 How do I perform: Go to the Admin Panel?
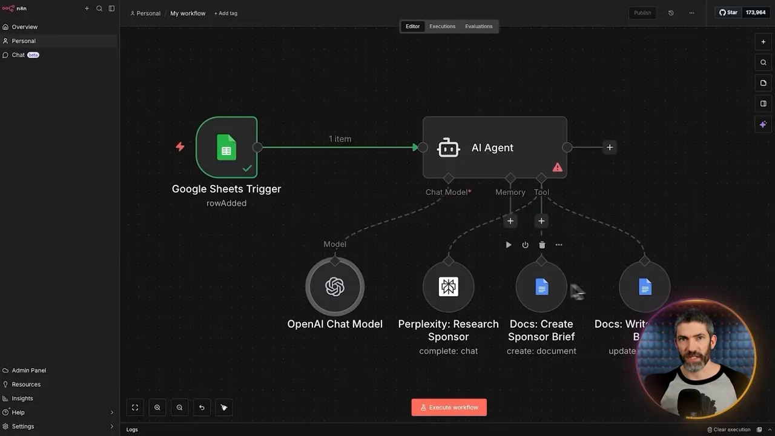[59, 370]
